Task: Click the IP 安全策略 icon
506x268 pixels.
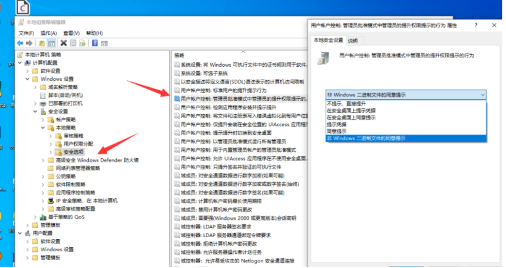Action: point(51,201)
